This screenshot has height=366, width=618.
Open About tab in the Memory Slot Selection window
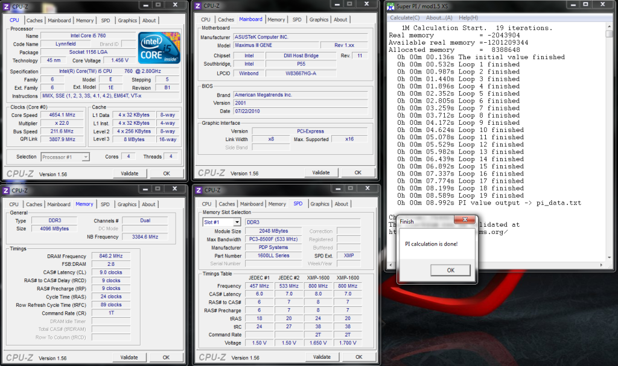point(342,204)
